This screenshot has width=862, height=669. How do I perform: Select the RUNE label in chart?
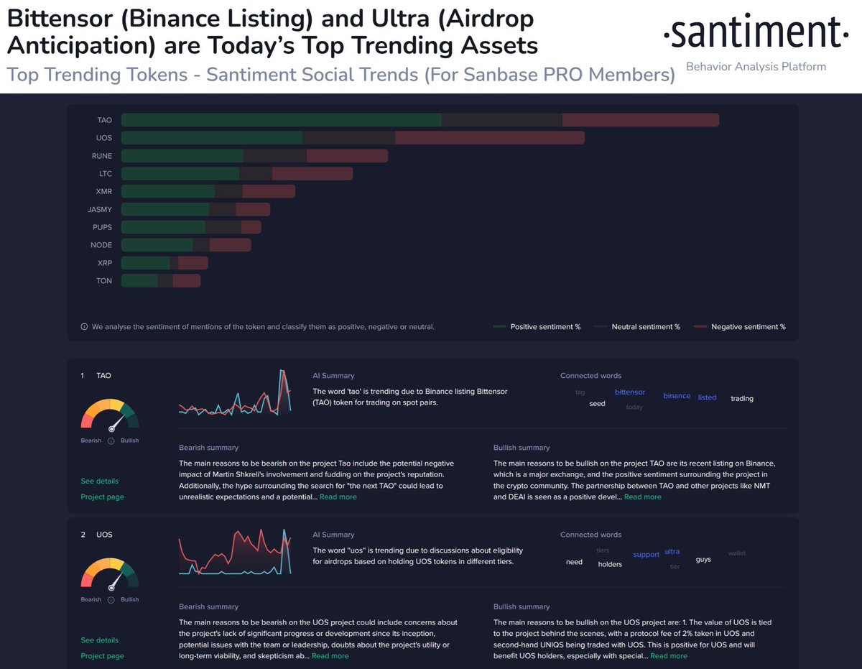(x=101, y=155)
